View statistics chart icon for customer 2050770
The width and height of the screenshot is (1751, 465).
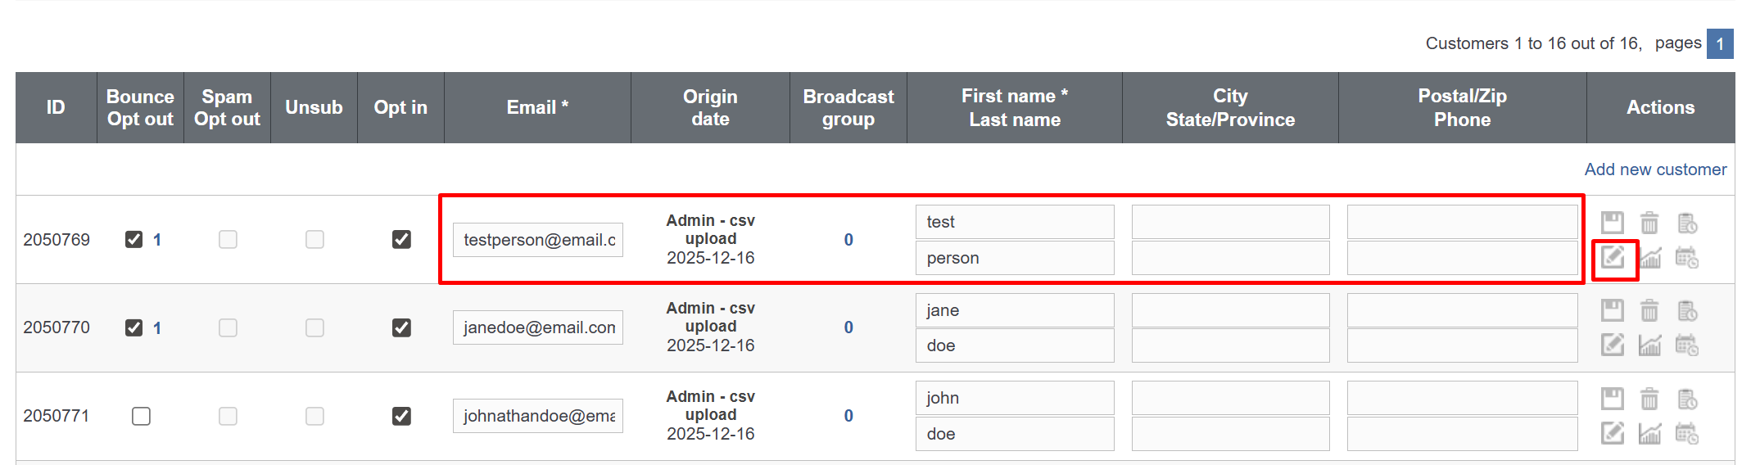pos(1649,345)
